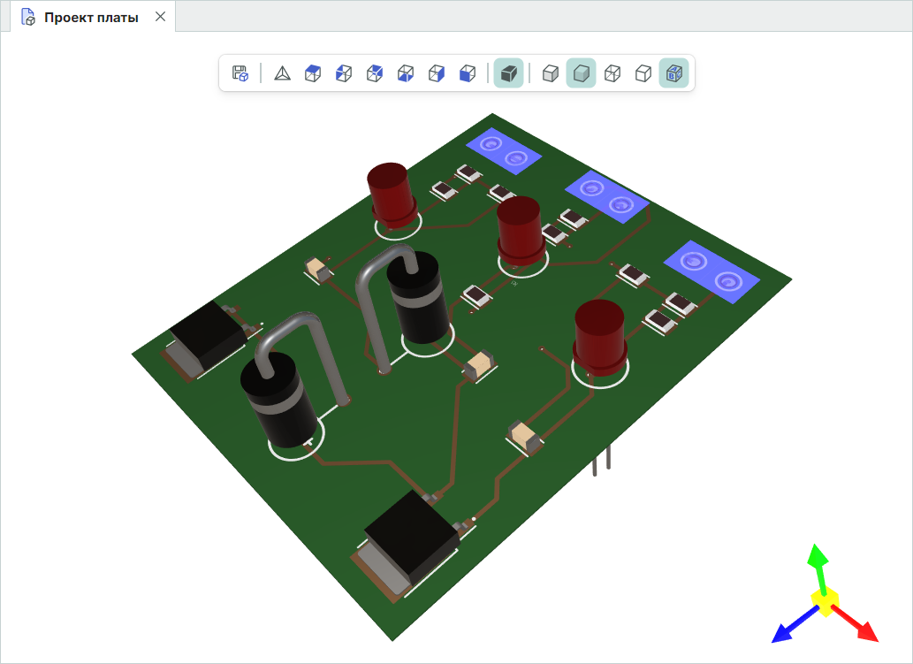Select the right view cube icon
This screenshot has height=664, width=913.
(x=436, y=73)
